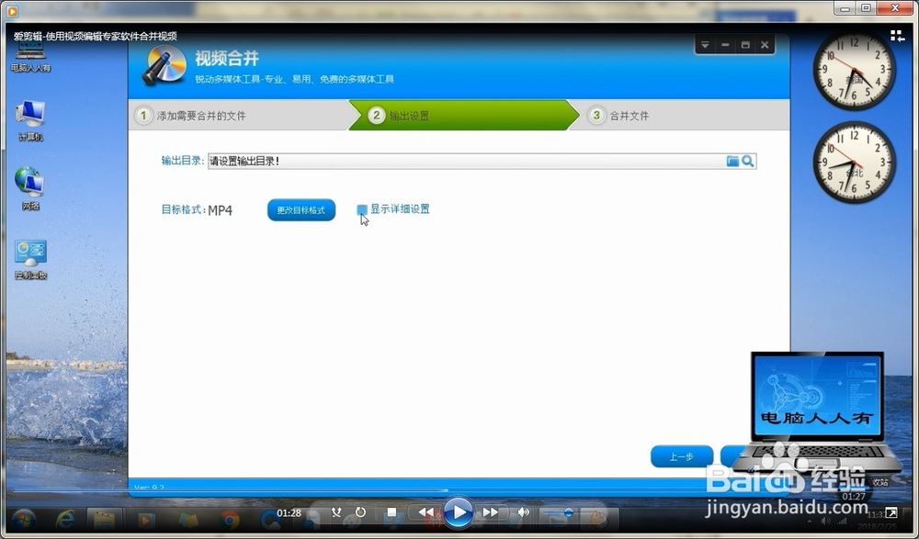
Task: Click the 更改目标格式 button
Action: coord(301,210)
